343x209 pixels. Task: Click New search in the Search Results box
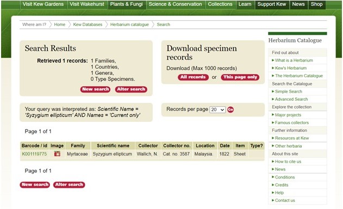click(95, 89)
